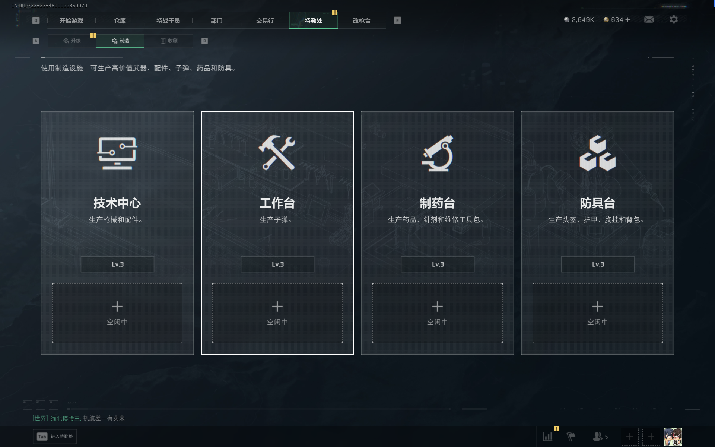Open the mail envelope icon

[x=649, y=19]
